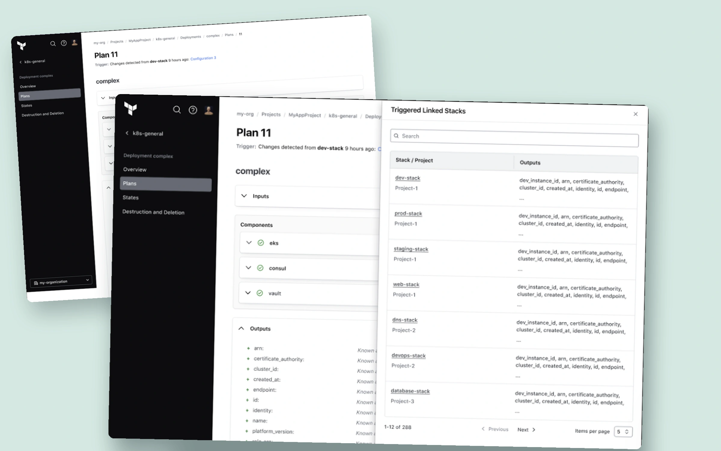721x451 pixels.
Task: Click the Terraform logo in front window
Action: [131, 108]
